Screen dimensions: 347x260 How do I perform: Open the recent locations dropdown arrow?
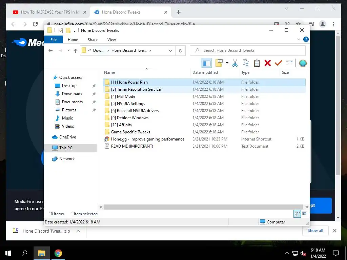[68, 50]
